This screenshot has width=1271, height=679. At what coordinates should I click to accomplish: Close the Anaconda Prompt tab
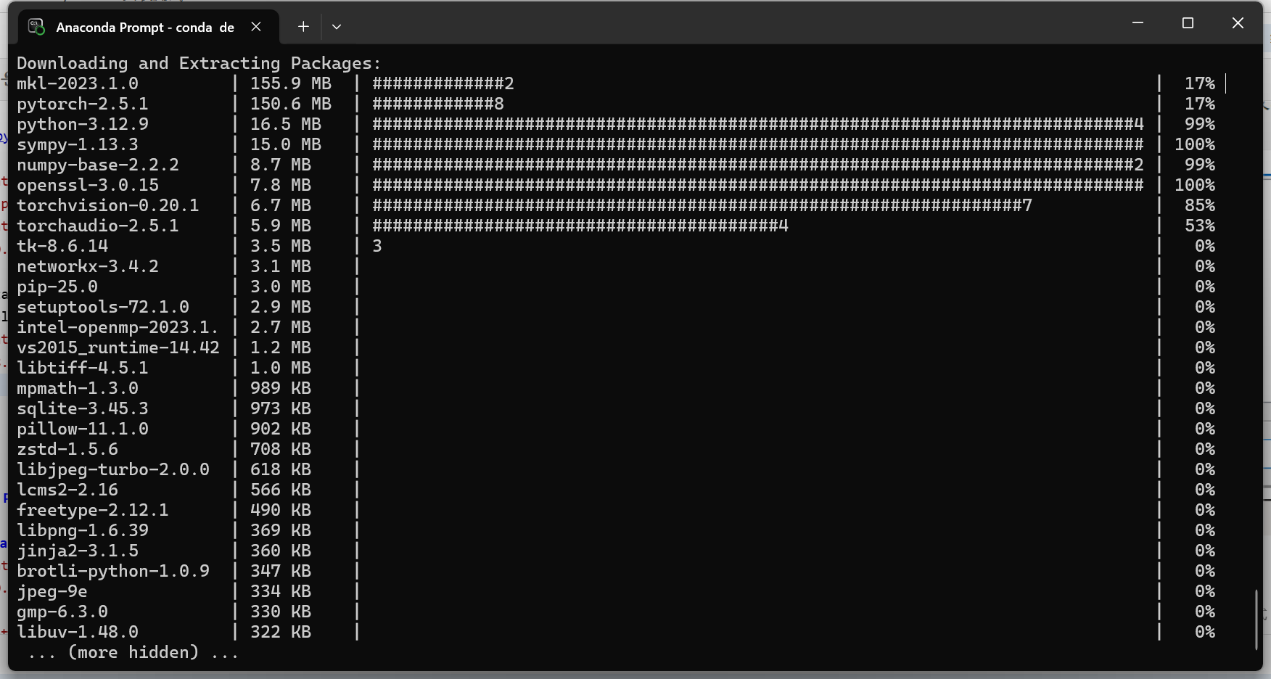click(x=256, y=27)
